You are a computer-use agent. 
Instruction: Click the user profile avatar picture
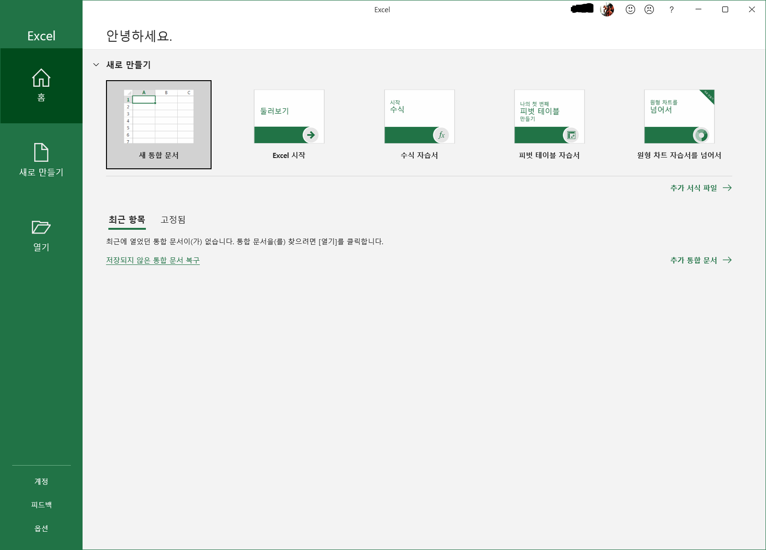607,9
